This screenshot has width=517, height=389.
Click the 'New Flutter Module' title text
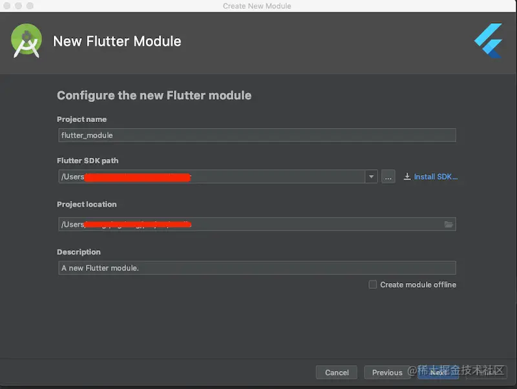pyautogui.click(x=117, y=41)
